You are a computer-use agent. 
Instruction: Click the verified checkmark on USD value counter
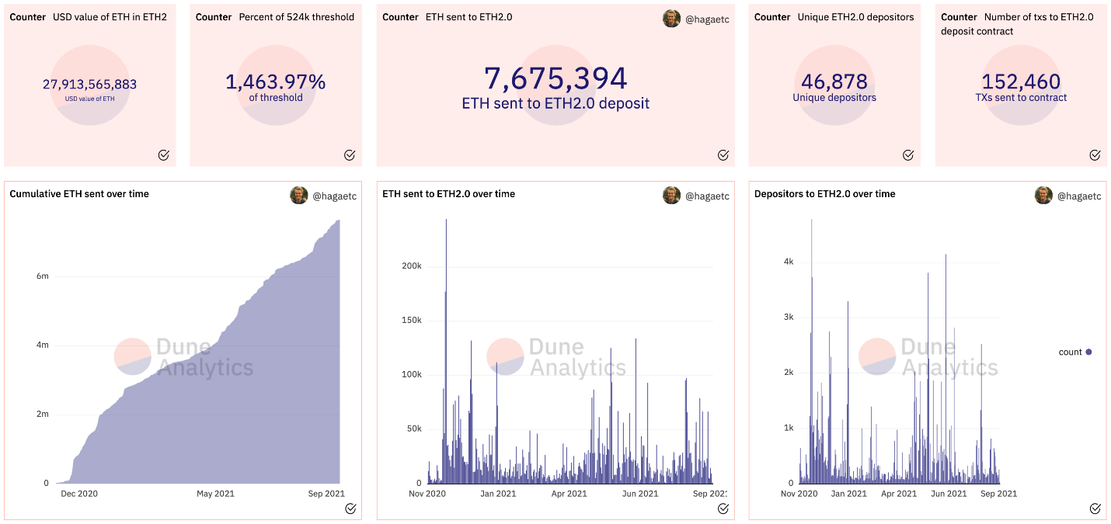(163, 154)
